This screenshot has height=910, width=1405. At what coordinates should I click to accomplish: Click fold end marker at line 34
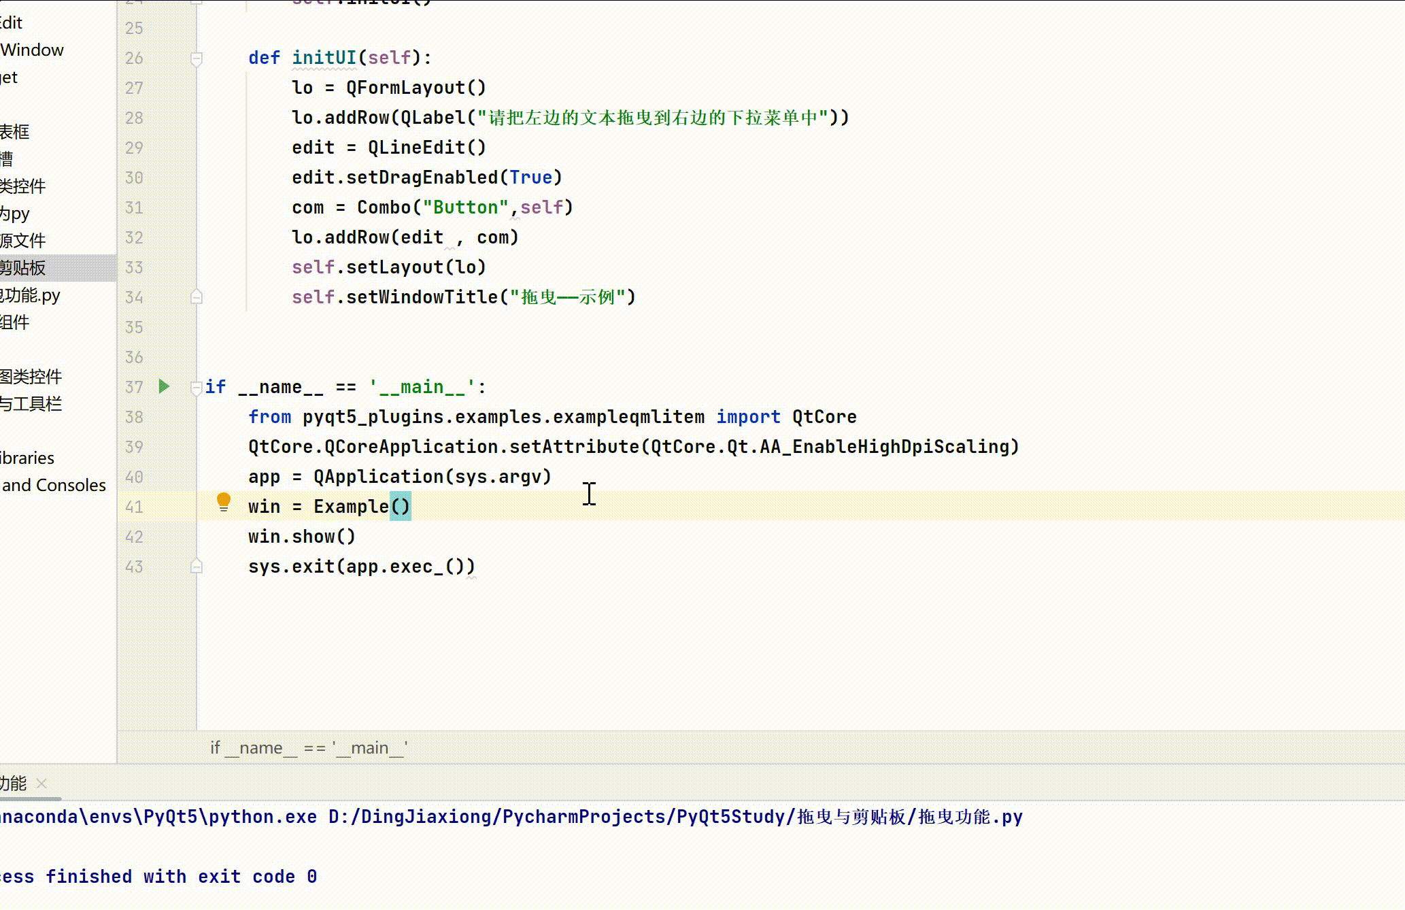(197, 297)
